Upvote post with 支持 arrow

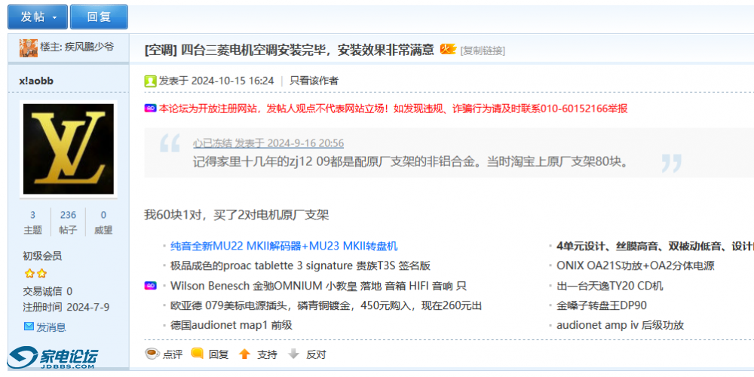244,354
